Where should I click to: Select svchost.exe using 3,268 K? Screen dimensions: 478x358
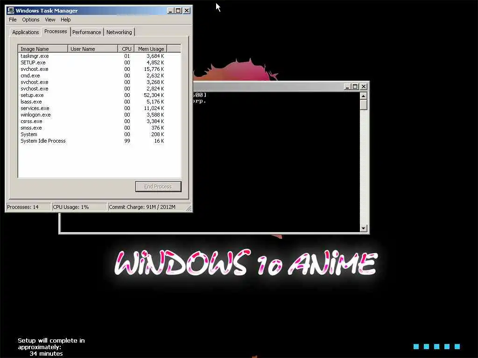click(x=99, y=82)
